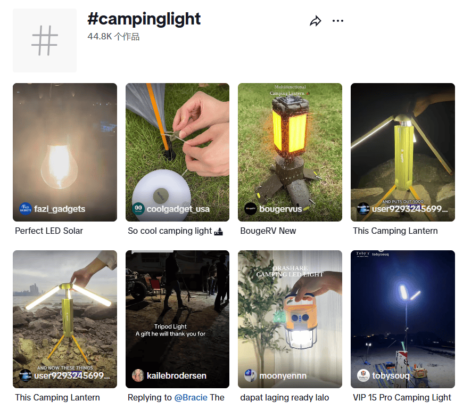
Task: Click the hashtag placeholder icon
Action: click(x=45, y=40)
